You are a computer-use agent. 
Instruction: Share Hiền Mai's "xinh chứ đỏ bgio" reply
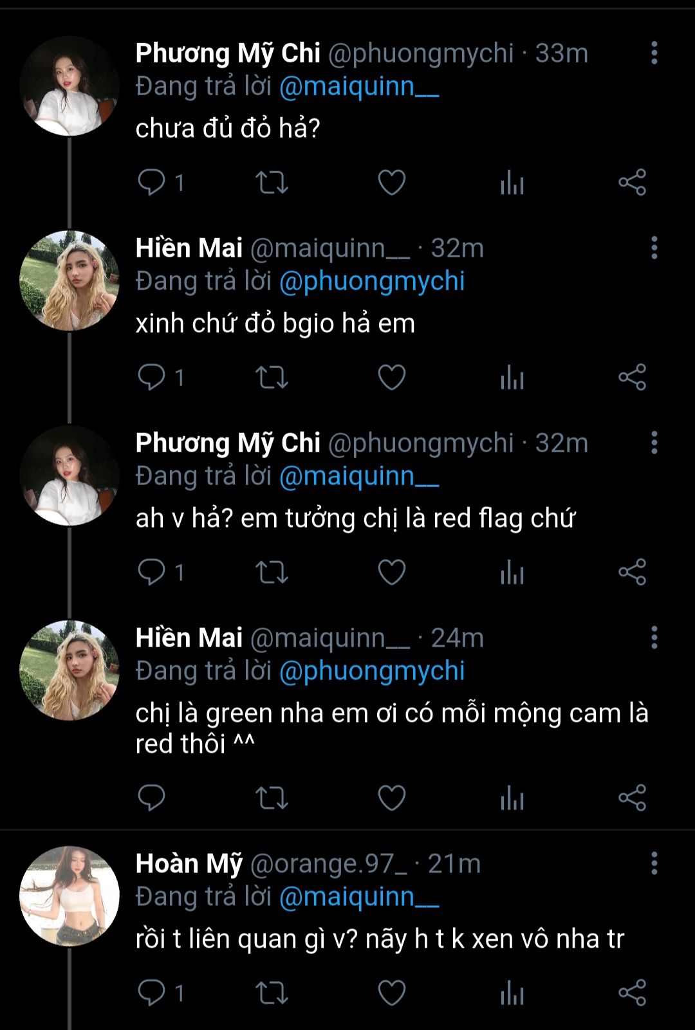(x=632, y=377)
